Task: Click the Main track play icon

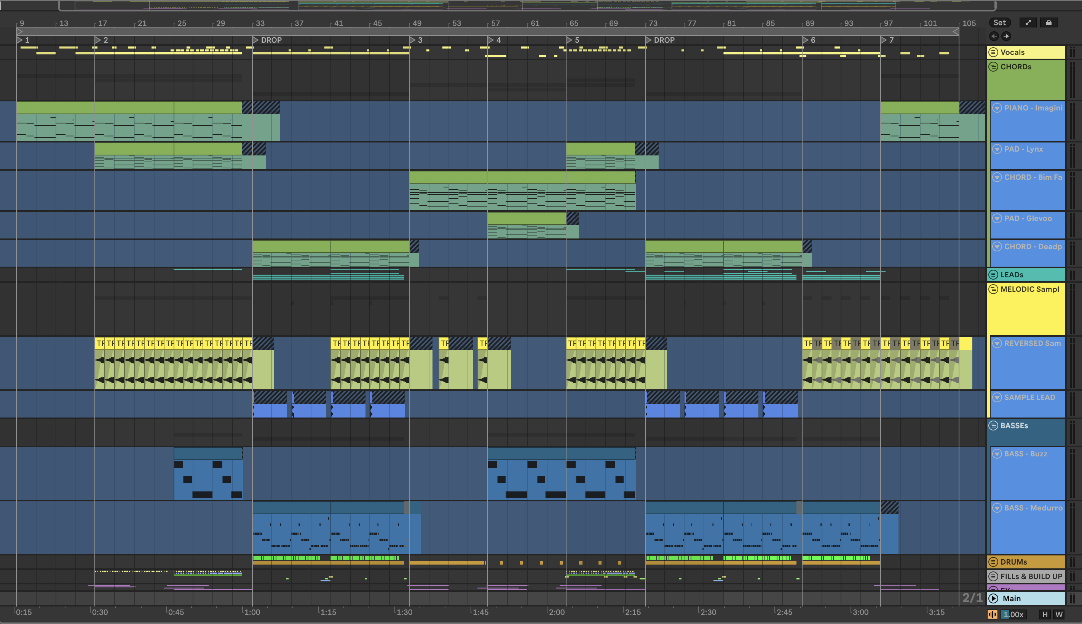Action: (993, 598)
